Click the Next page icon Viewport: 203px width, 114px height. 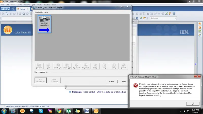[48, 66]
